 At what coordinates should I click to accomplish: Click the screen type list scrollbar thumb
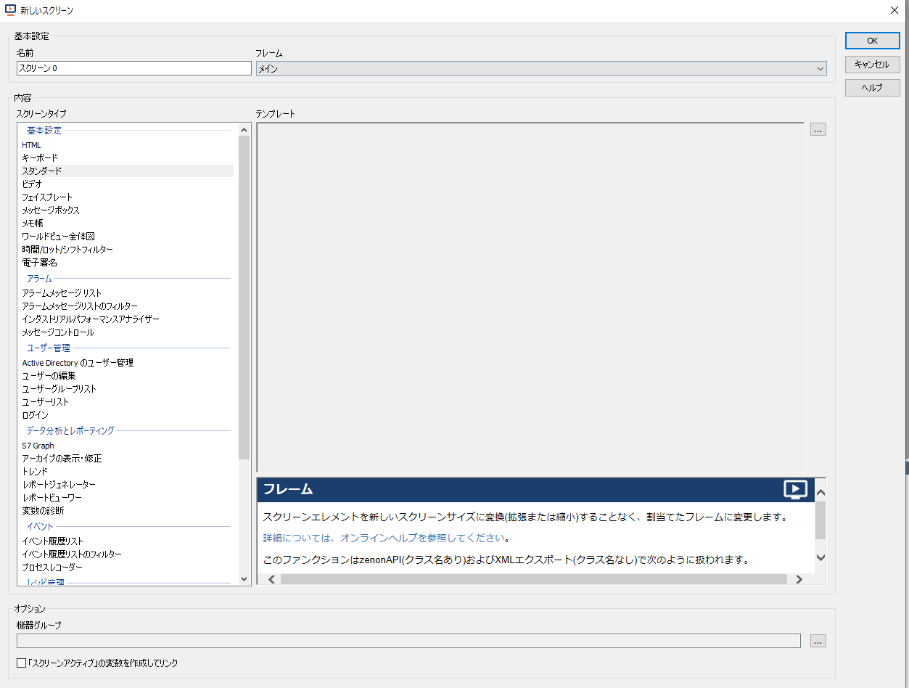(244, 297)
